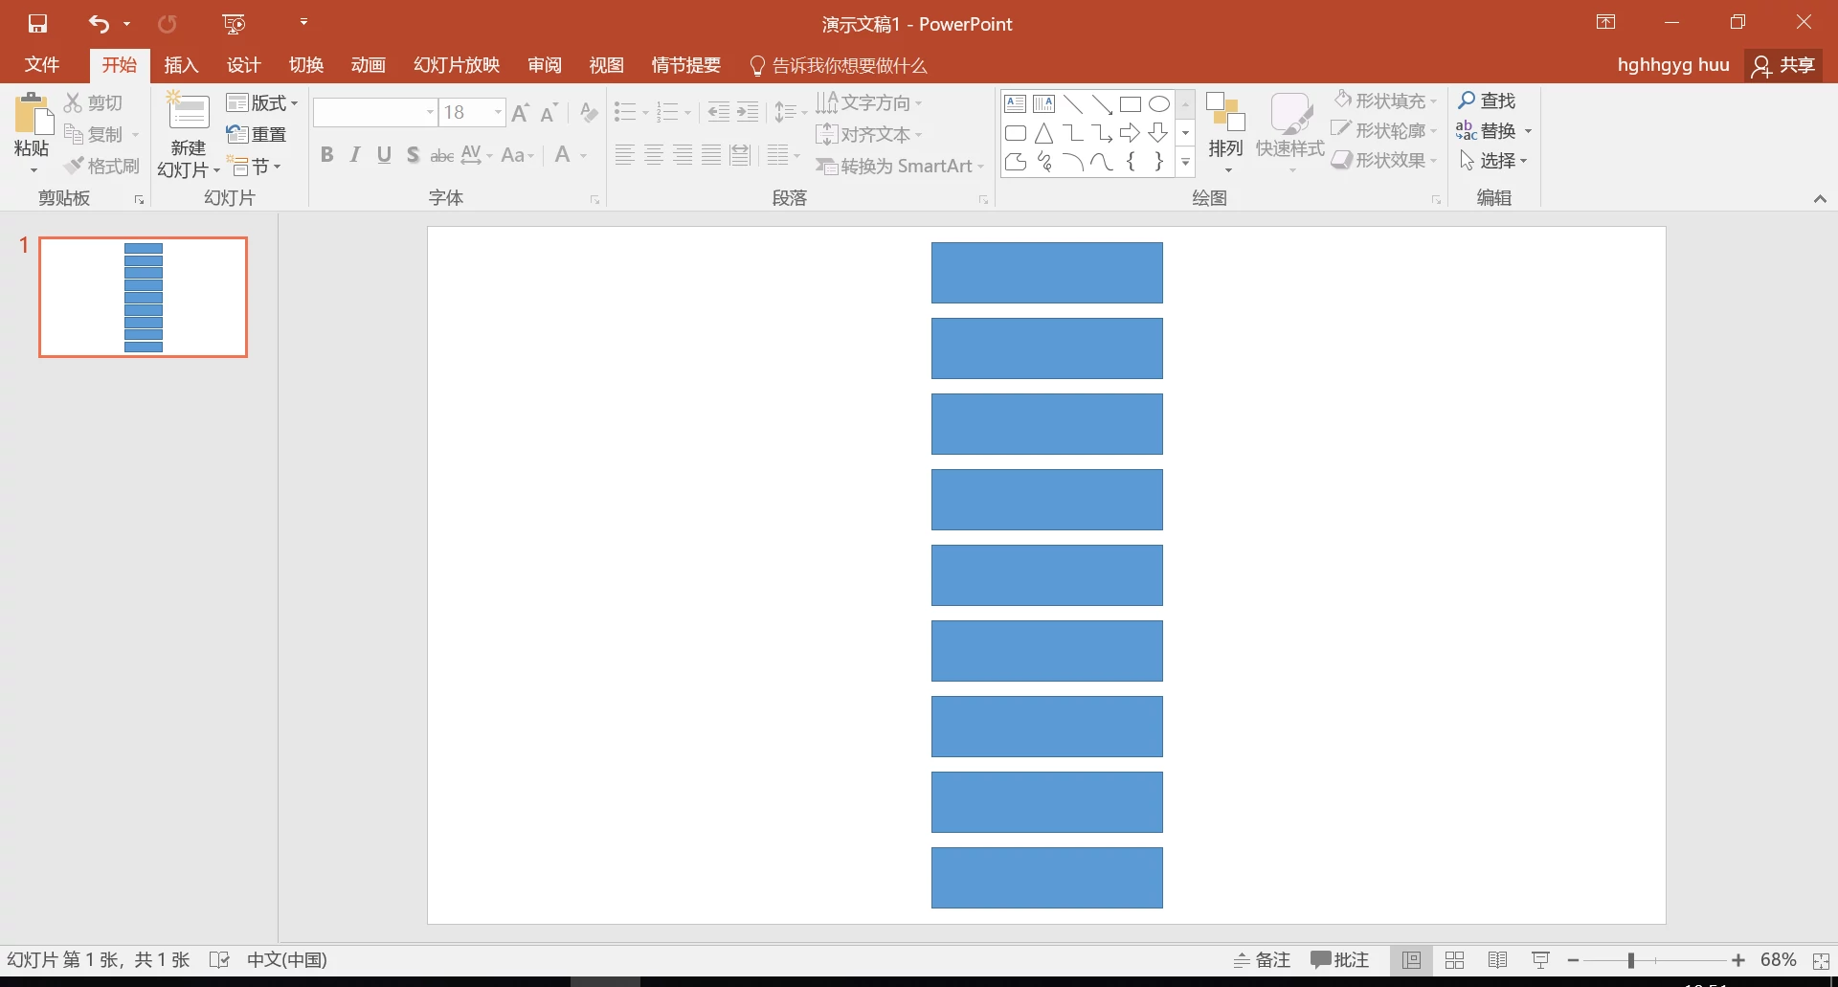Click the Quick Styles (快速样式) icon
The height and width of the screenshot is (987, 1838).
pyautogui.click(x=1290, y=113)
